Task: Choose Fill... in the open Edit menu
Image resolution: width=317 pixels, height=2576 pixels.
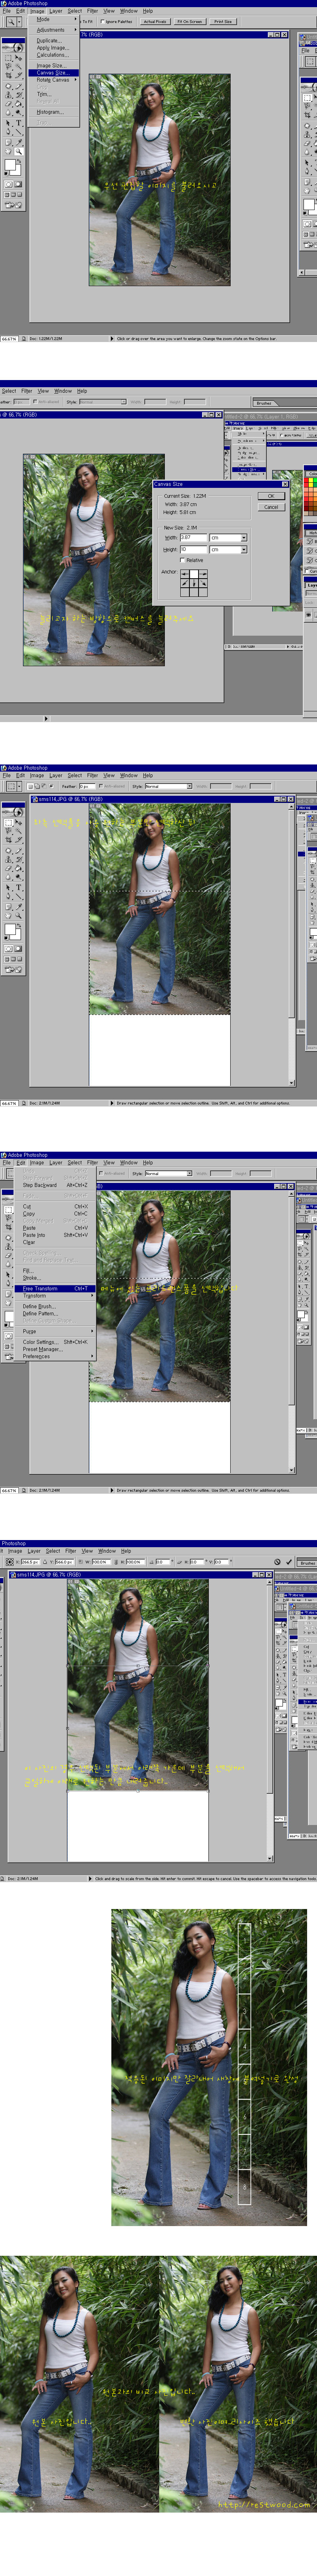Action: pos(56,1270)
